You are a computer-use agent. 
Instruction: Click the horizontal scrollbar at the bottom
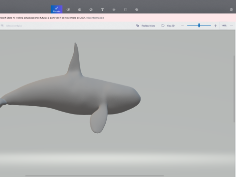point(94,176)
